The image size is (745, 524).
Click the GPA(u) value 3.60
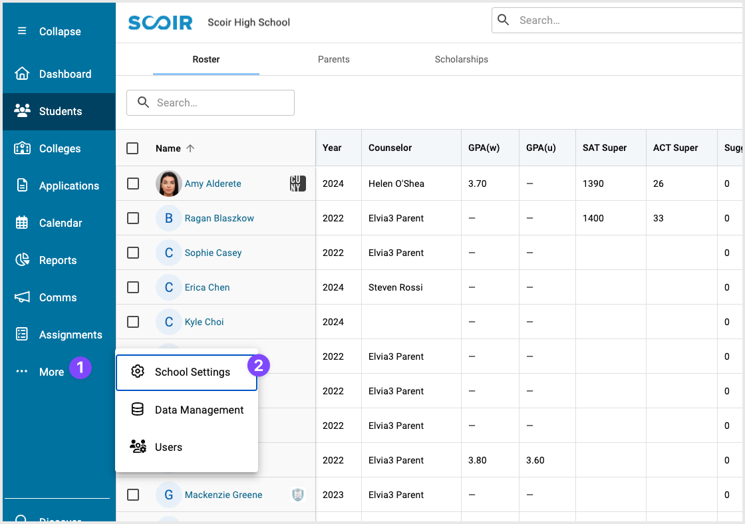(x=535, y=460)
